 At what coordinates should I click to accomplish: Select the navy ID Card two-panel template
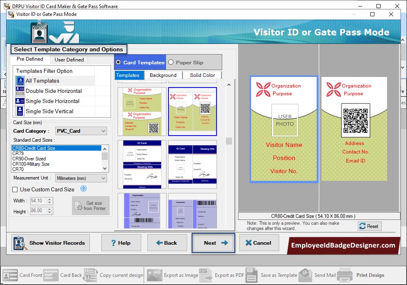193,164
